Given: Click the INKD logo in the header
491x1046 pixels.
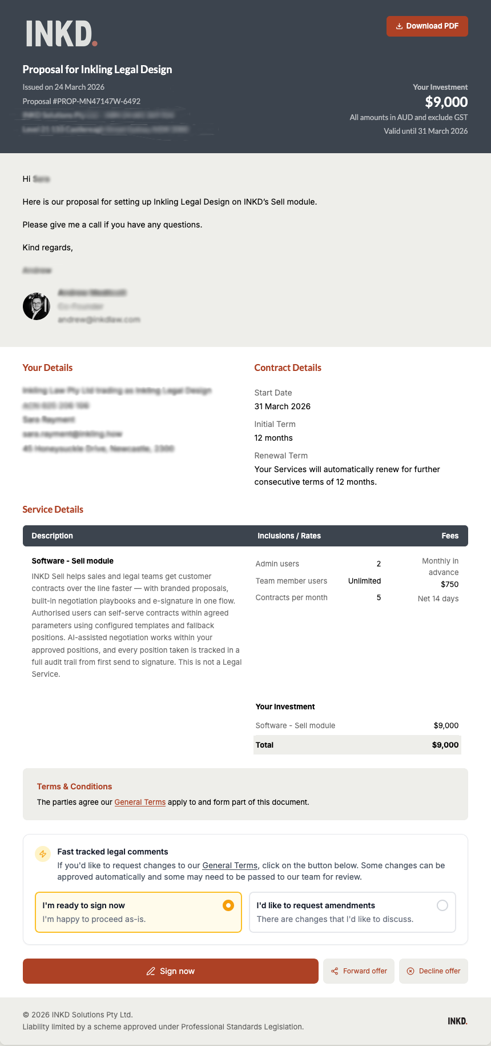Looking at the screenshot, I should pos(59,32).
